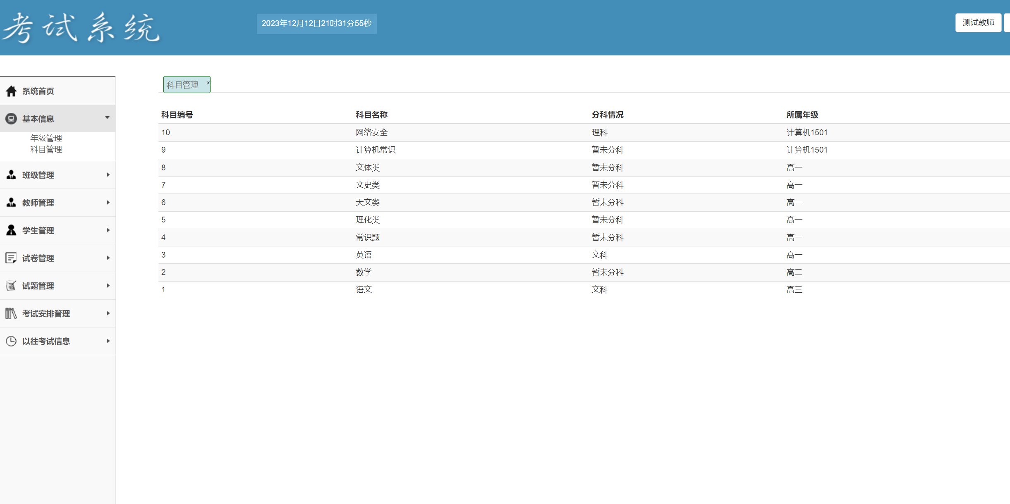Click subject number 5 cell
Screen dimensions: 1010x504
[x=163, y=220]
